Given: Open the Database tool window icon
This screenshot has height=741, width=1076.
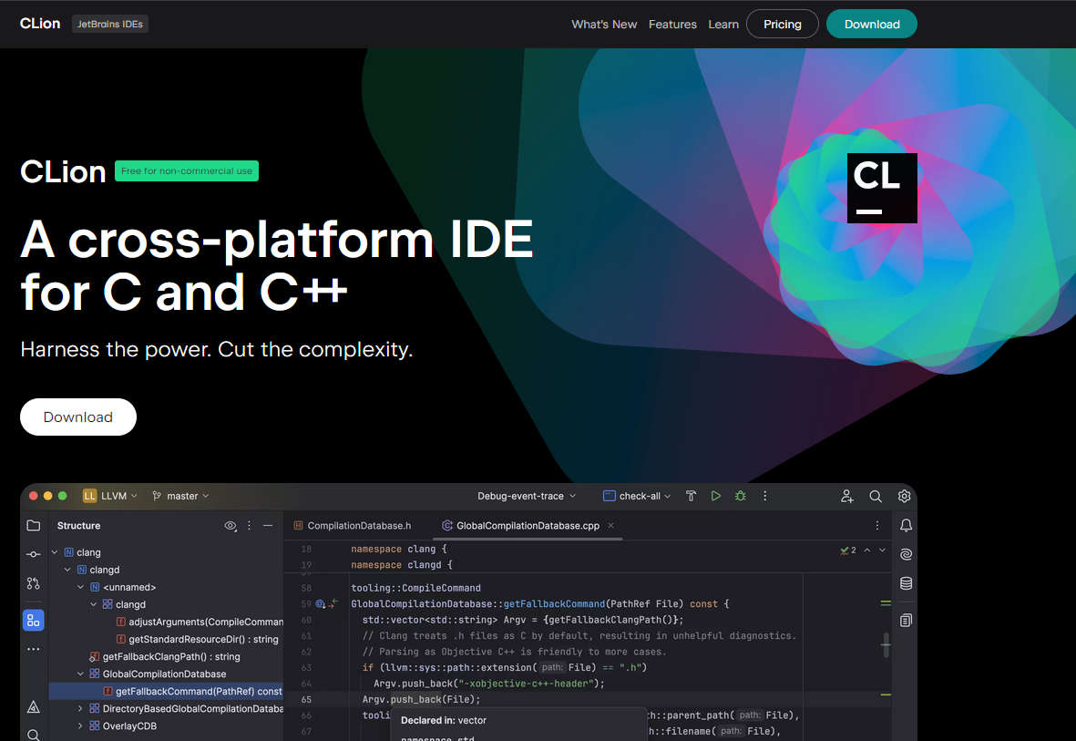Looking at the screenshot, I should (906, 583).
